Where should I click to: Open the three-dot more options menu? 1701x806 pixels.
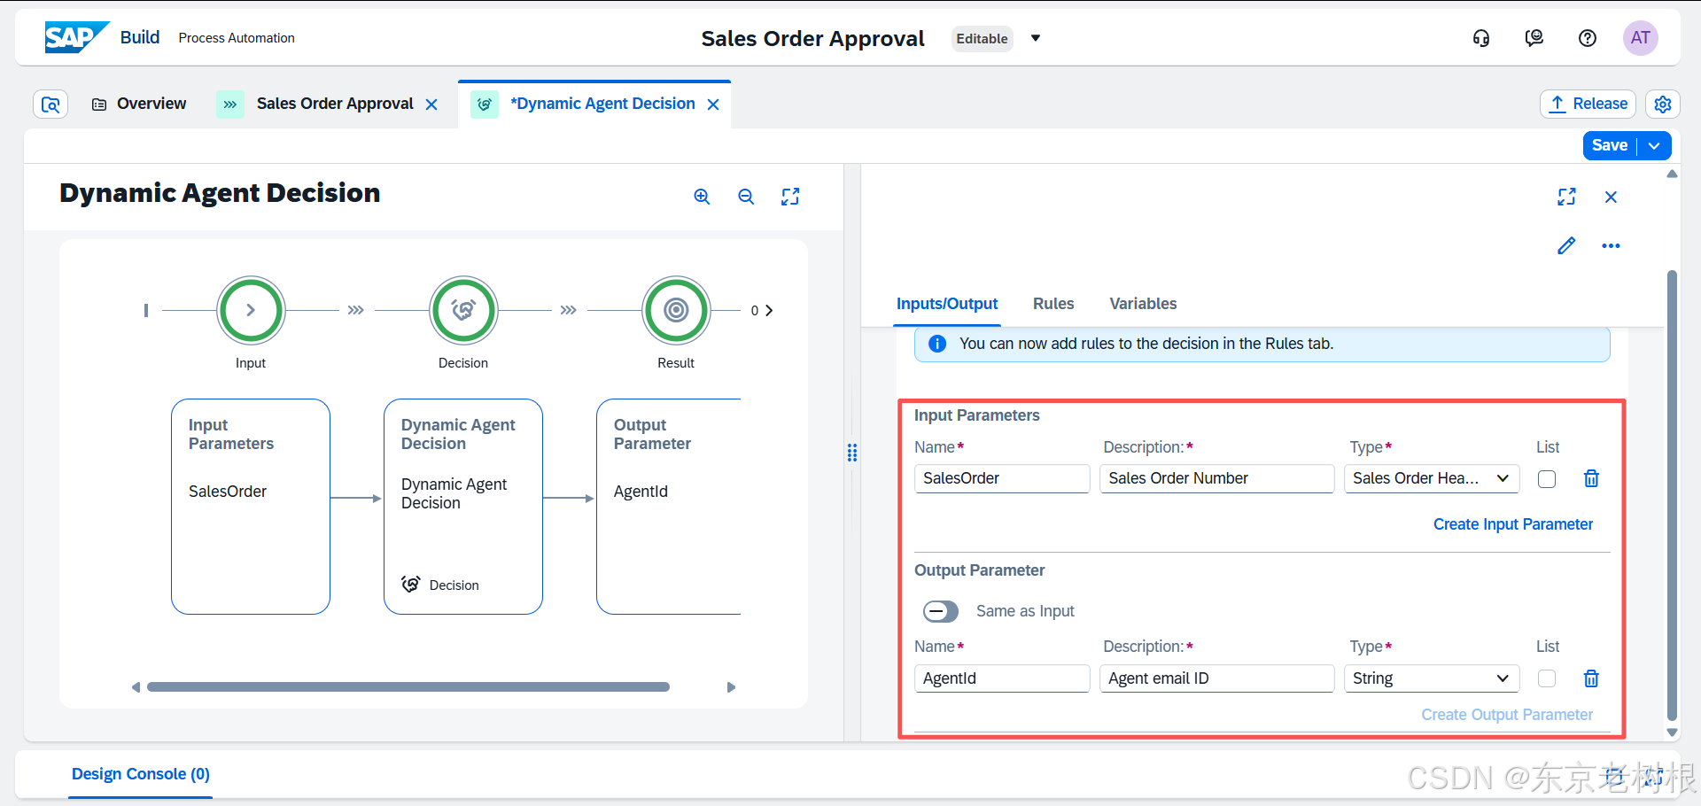(x=1611, y=245)
